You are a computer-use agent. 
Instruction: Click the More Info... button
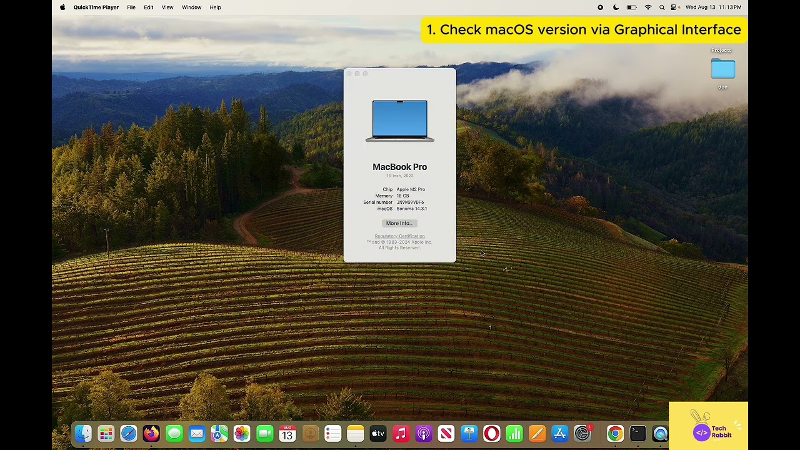[399, 223]
